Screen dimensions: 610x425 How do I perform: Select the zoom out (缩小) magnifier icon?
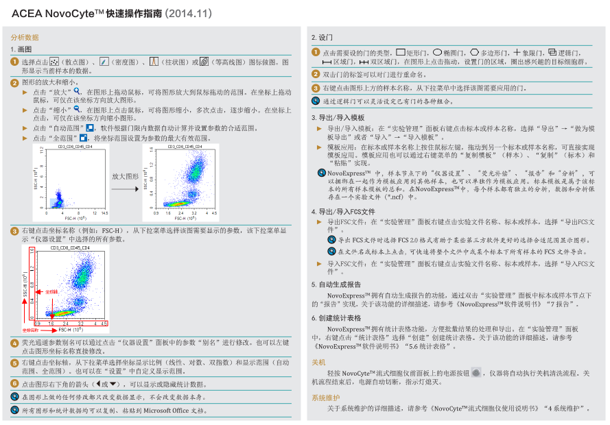pyautogui.click(x=78, y=109)
